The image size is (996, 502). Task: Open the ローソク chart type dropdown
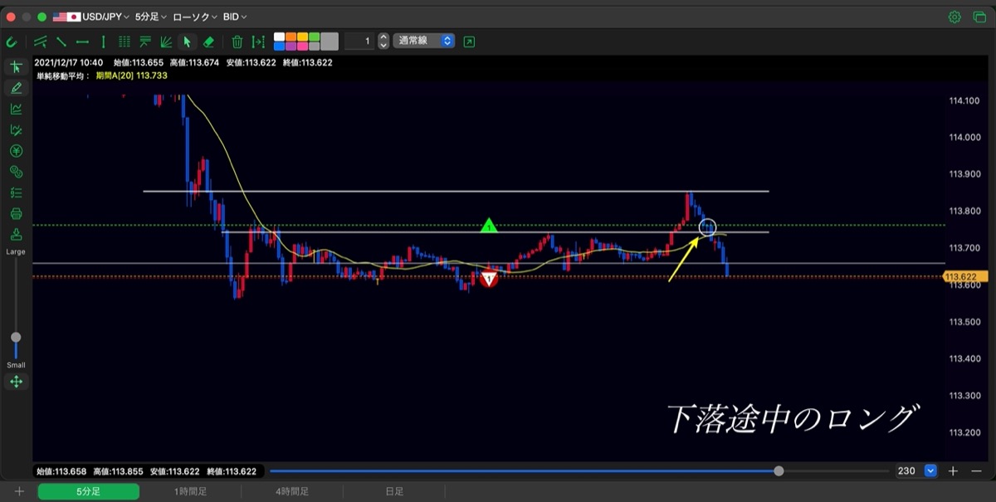(x=195, y=17)
